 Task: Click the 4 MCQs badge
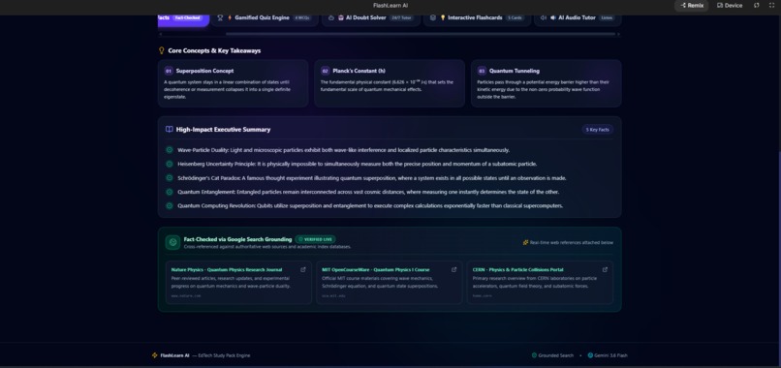(302, 18)
